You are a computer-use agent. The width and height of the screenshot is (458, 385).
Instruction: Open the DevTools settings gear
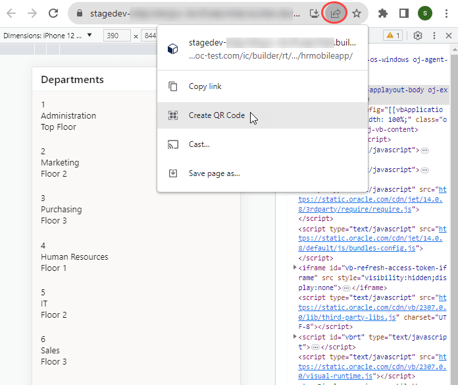418,36
